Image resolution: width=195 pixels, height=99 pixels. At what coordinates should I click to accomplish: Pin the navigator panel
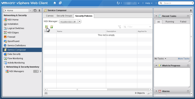pos(39,10)
